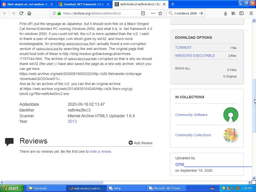
Task: Click the horizontal scroll left arrow
Action: pyautogui.click(x=2, y=182)
